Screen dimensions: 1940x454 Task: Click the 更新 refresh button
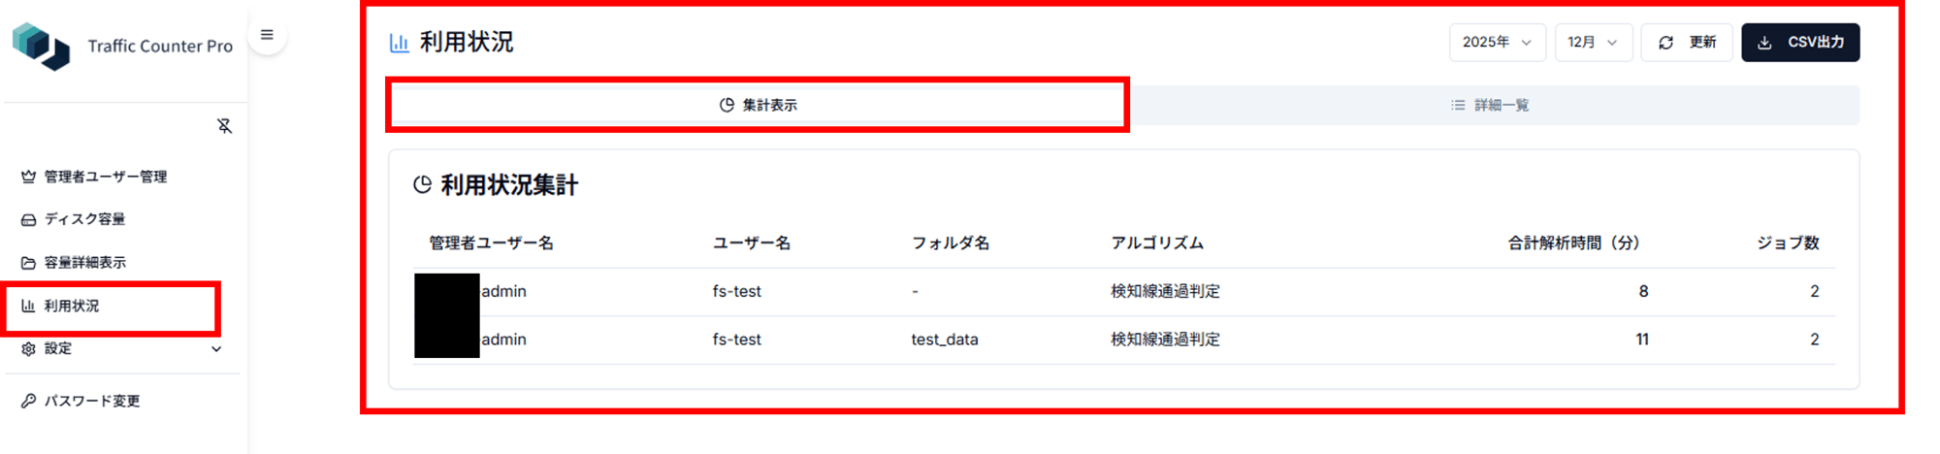(1686, 43)
